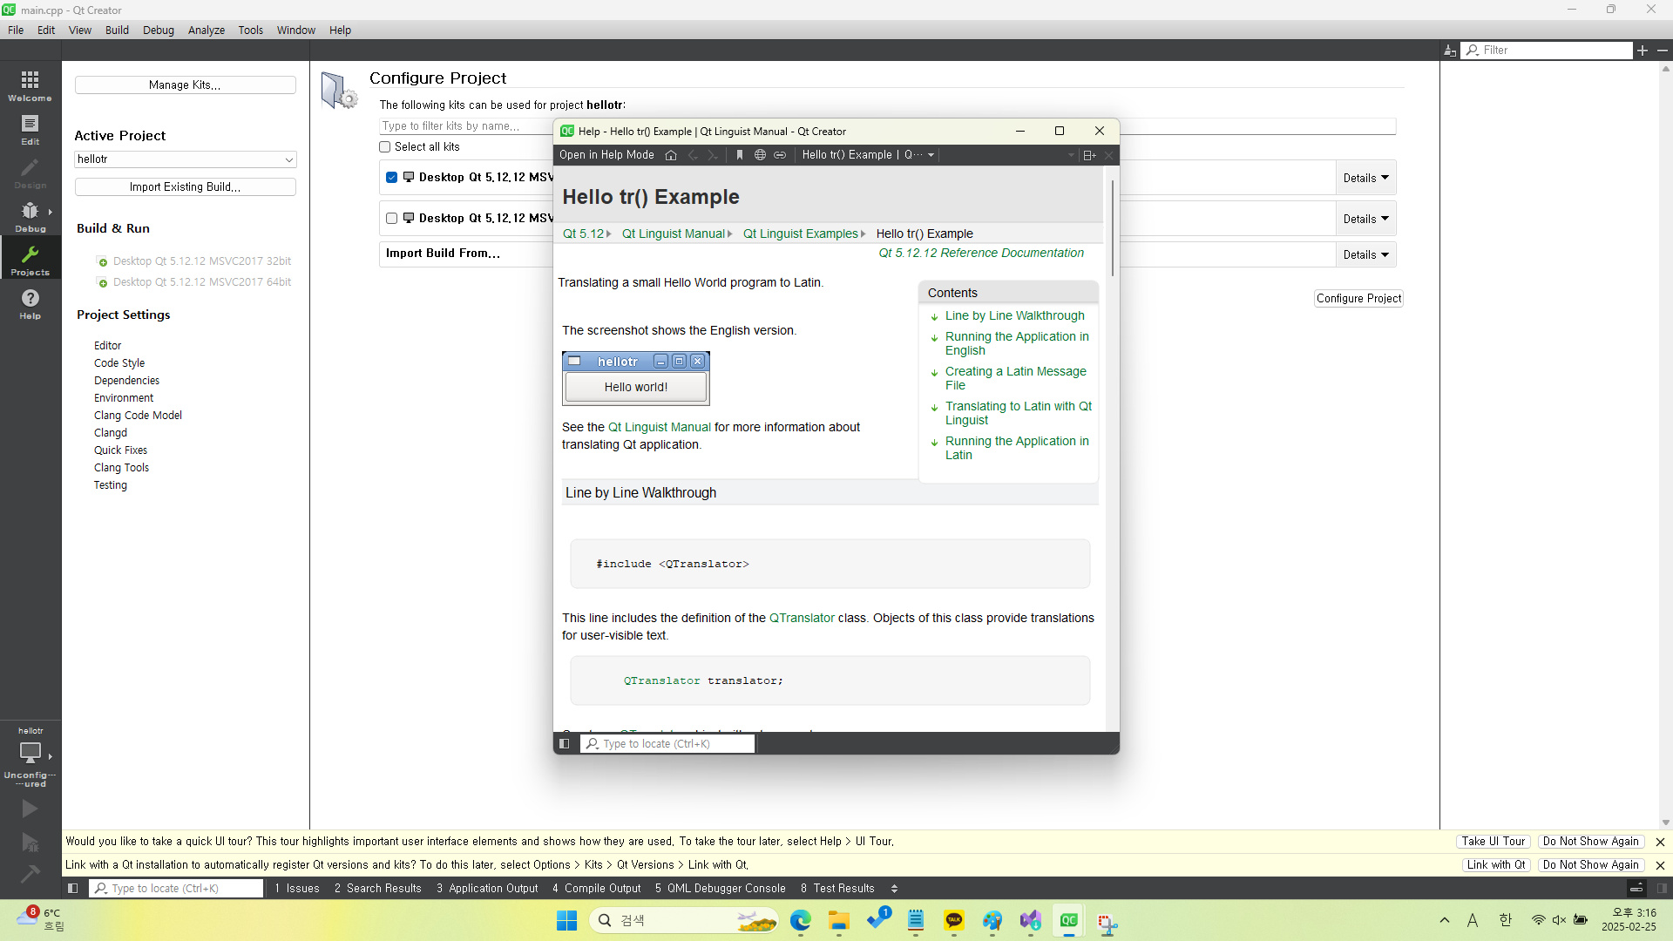
Task: Click the green Run play button
Action: (x=30, y=809)
